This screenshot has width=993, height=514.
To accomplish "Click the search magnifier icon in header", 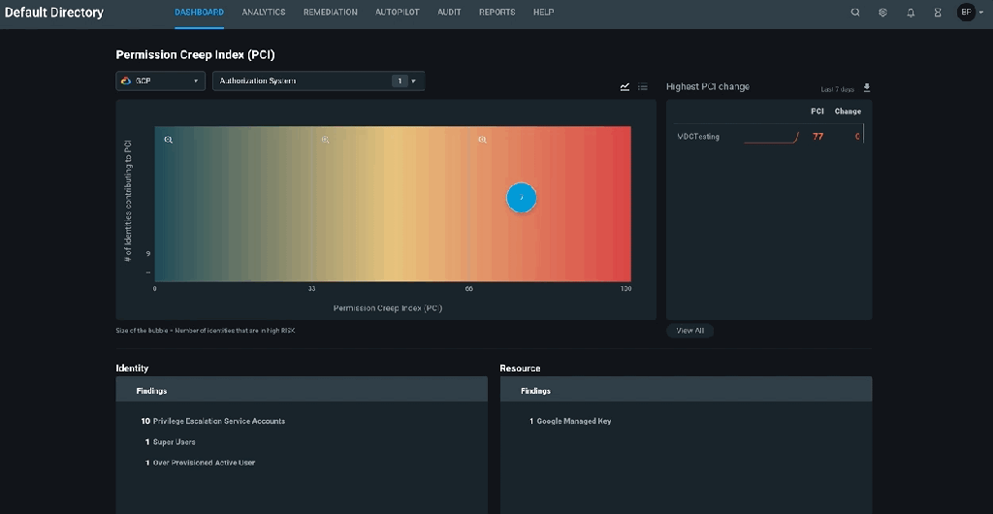I will [854, 13].
